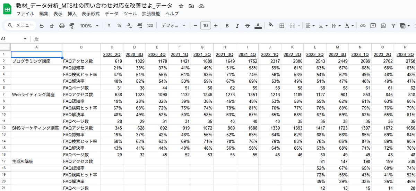Viewport: 416px width, 191px height.
Task: Toggle strikethrough formatting
Action: click(x=248, y=26)
